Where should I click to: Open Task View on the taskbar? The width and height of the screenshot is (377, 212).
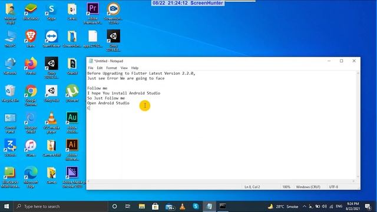point(128,206)
